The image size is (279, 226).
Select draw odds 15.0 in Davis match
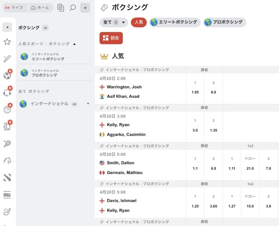point(250,203)
